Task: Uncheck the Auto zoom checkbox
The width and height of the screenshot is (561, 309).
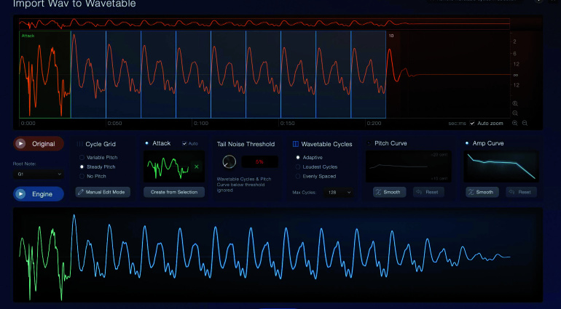Action: tap(472, 123)
